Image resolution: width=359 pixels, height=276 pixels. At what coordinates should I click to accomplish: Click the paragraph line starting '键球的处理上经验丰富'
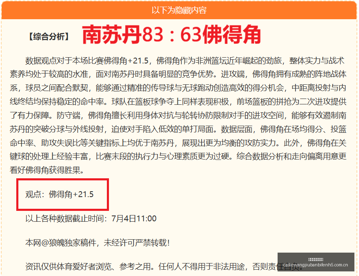coord(178,157)
